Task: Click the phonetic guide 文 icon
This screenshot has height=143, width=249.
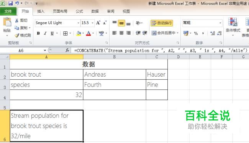Action: 101,33
